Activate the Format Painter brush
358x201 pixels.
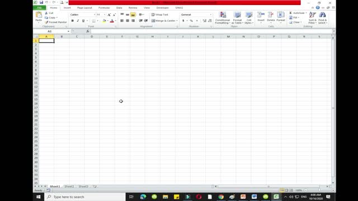56,22
